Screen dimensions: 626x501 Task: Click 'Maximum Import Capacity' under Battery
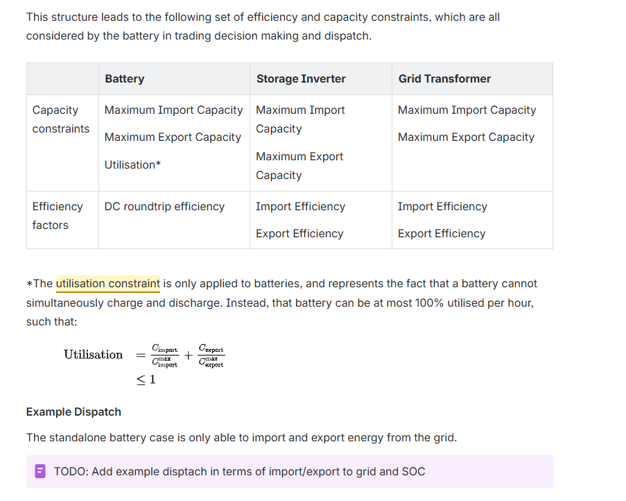click(x=174, y=110)
